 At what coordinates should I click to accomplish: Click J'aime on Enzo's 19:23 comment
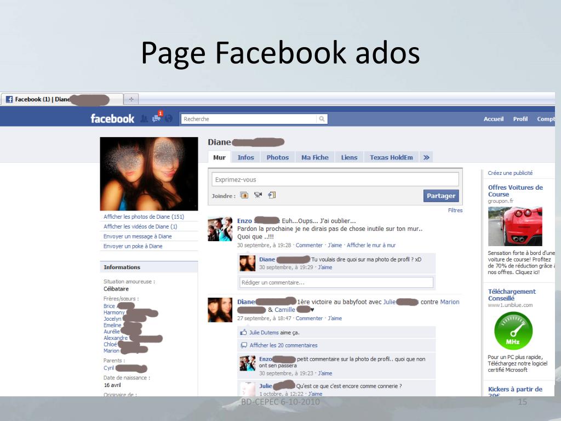pyautogui.click(x=325, y=373)
